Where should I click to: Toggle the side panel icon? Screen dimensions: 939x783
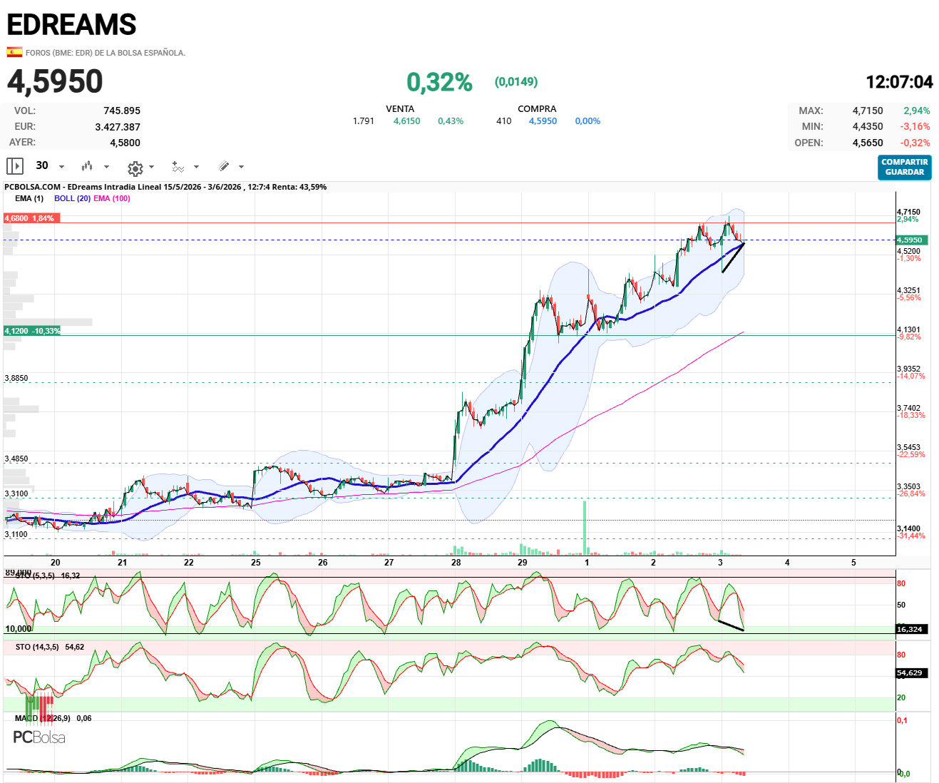[x=15, y=166]
